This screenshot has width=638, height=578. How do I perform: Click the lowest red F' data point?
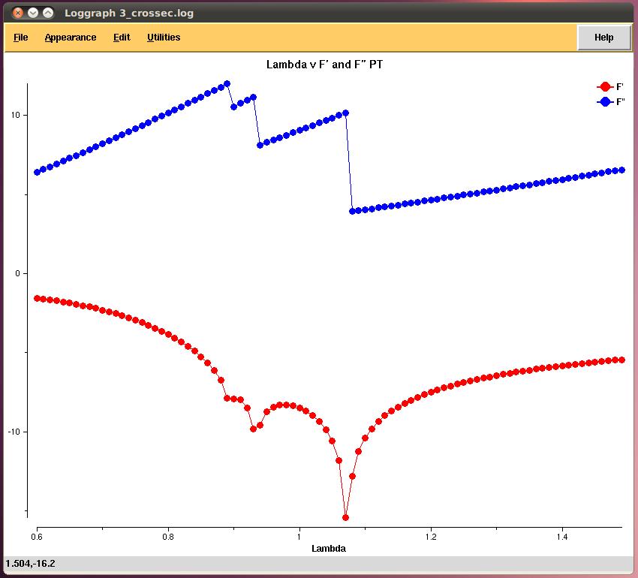(345, 518)
